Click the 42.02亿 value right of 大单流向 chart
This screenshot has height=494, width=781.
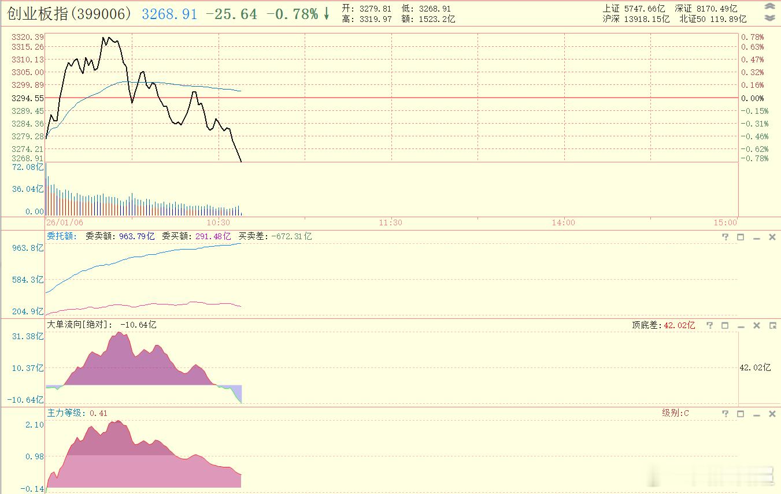(756, 367)
